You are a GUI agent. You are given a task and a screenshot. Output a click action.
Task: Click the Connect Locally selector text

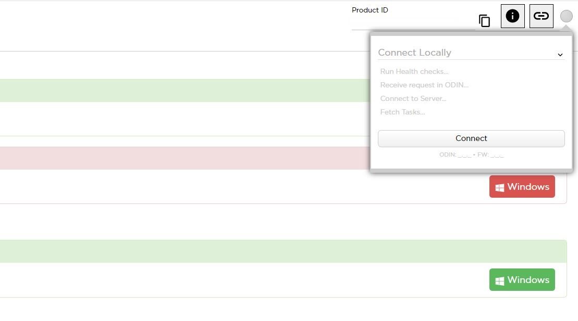tap(414, 53)
